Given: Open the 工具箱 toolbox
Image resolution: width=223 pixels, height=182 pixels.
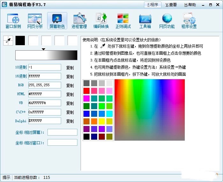Looking at the screenshot, I should click(145, 21).
